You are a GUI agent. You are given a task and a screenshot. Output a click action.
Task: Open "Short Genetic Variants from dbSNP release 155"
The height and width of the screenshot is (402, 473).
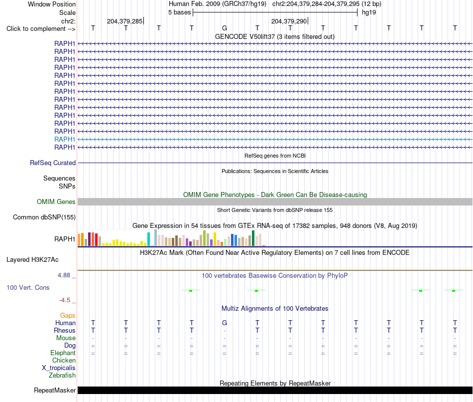275,210
